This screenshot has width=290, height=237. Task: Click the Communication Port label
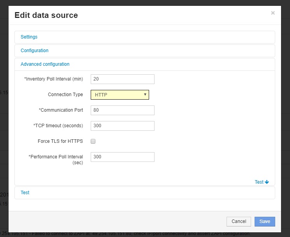coord(61,110)
